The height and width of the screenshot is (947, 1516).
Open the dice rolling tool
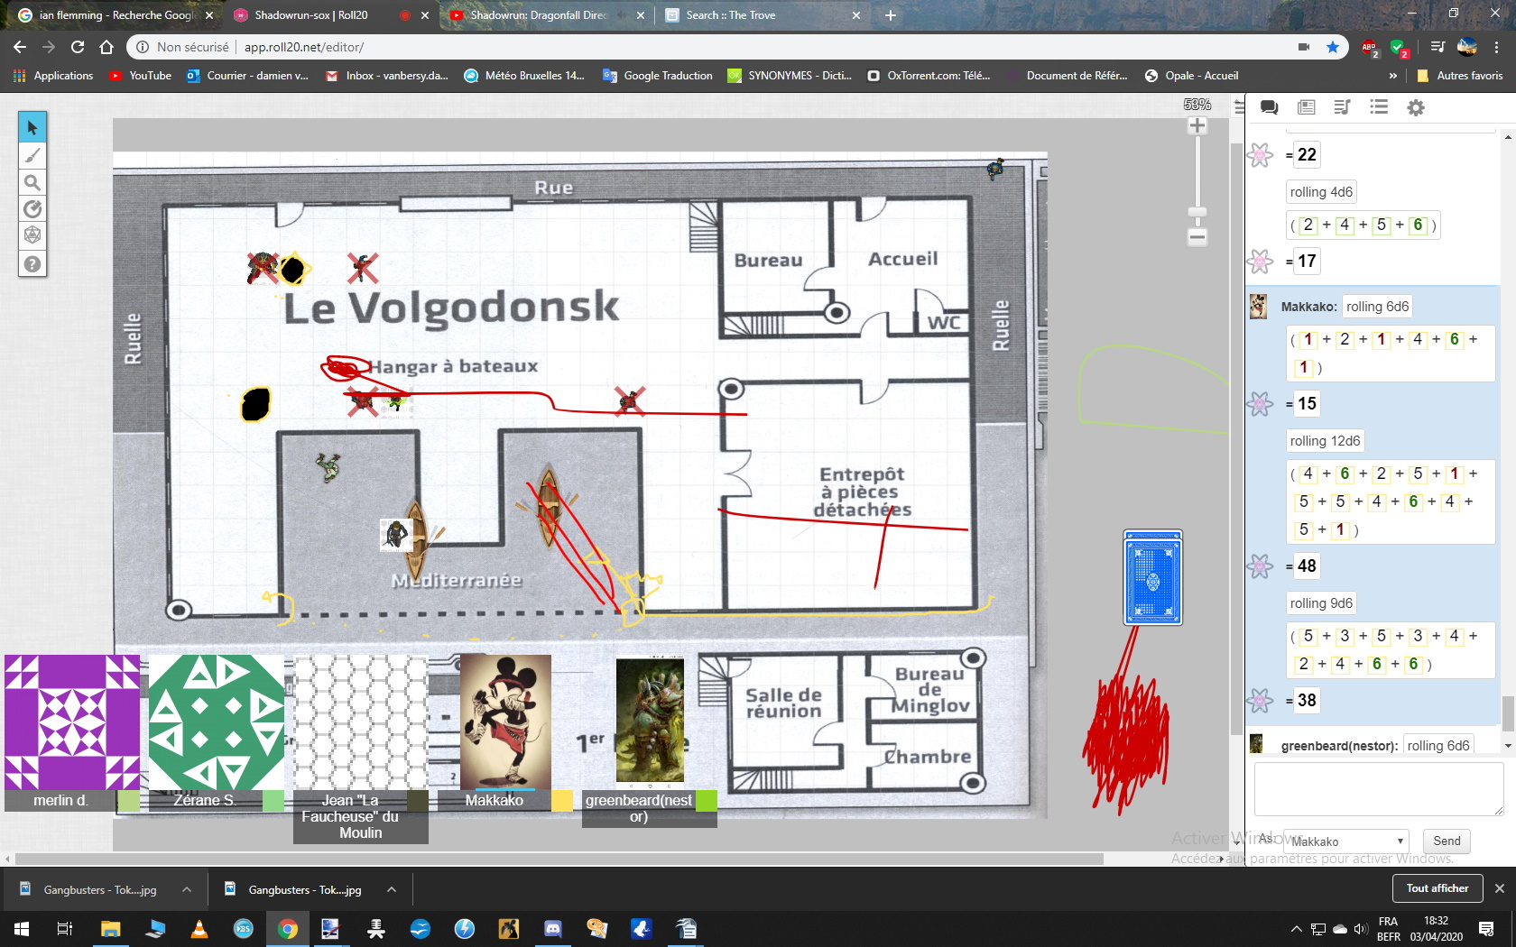click(32, 235)
